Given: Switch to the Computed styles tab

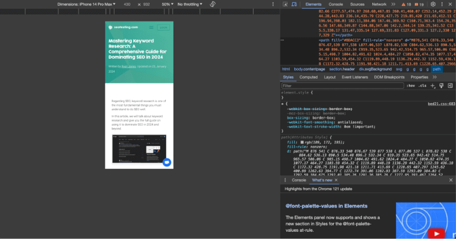Looking at the screenshot, I should (x=309, y=77).
